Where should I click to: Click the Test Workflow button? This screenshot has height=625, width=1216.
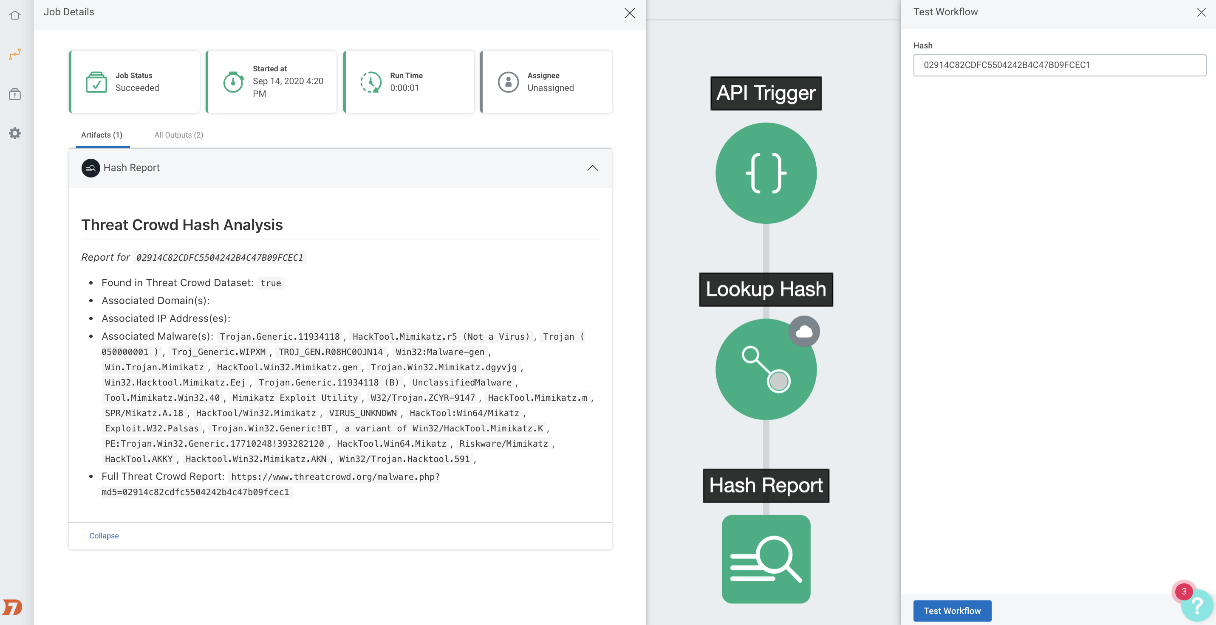coord(952,611)
